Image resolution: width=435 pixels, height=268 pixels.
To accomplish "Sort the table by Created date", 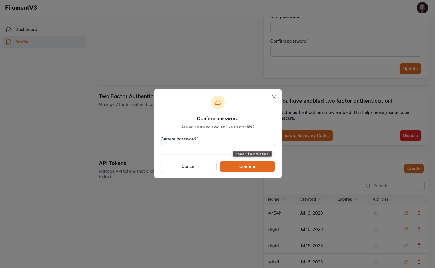I will (310, 199).
